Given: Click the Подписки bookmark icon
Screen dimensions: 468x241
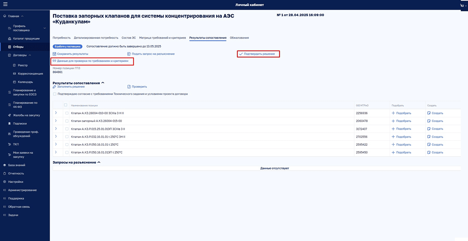Looking at the screenshot, I should tap(10, 124).
